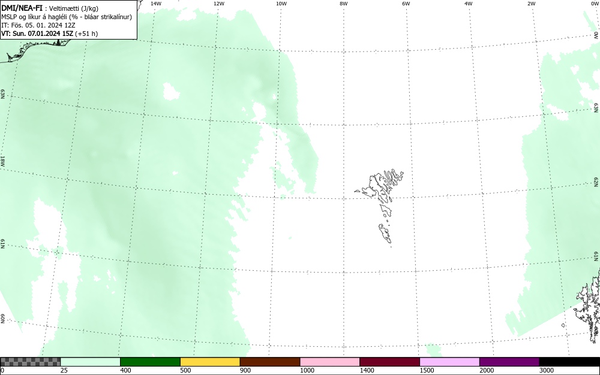Click the legend value 500
The height and width of the screenshot is (375, 600).
pos(185,370)
